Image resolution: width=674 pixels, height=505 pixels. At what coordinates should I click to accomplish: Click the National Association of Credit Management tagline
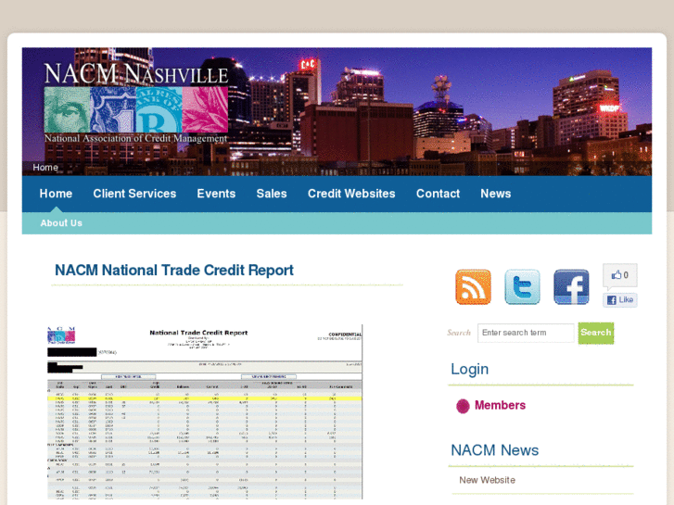click(136, 138)
